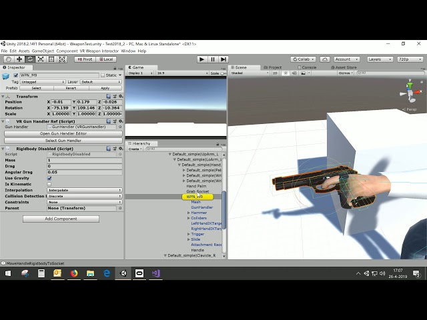Switch to the Project tab
This screenshot has width=427, height=320.
[x=273, y=67]
